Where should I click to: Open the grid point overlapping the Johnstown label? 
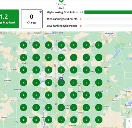point(86,70)
